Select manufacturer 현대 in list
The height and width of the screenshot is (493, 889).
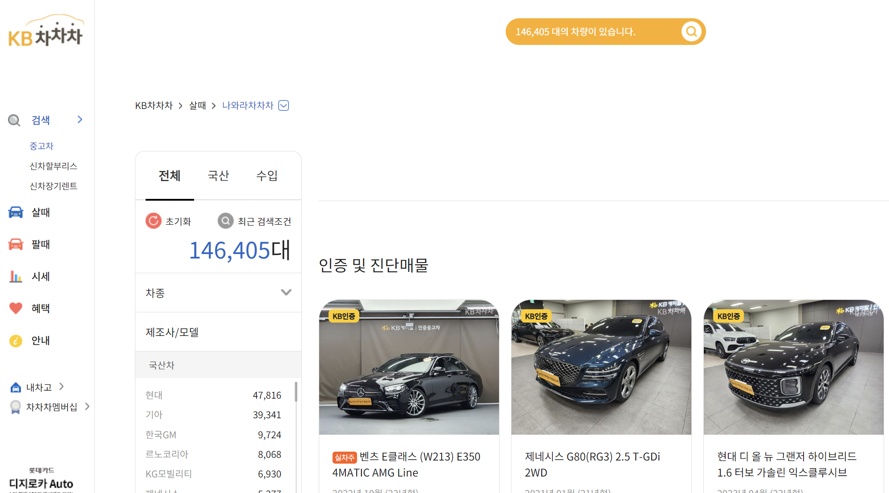[x=154, y=395]
